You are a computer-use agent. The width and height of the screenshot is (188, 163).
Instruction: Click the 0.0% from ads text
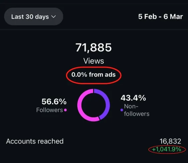coord(94,75)
